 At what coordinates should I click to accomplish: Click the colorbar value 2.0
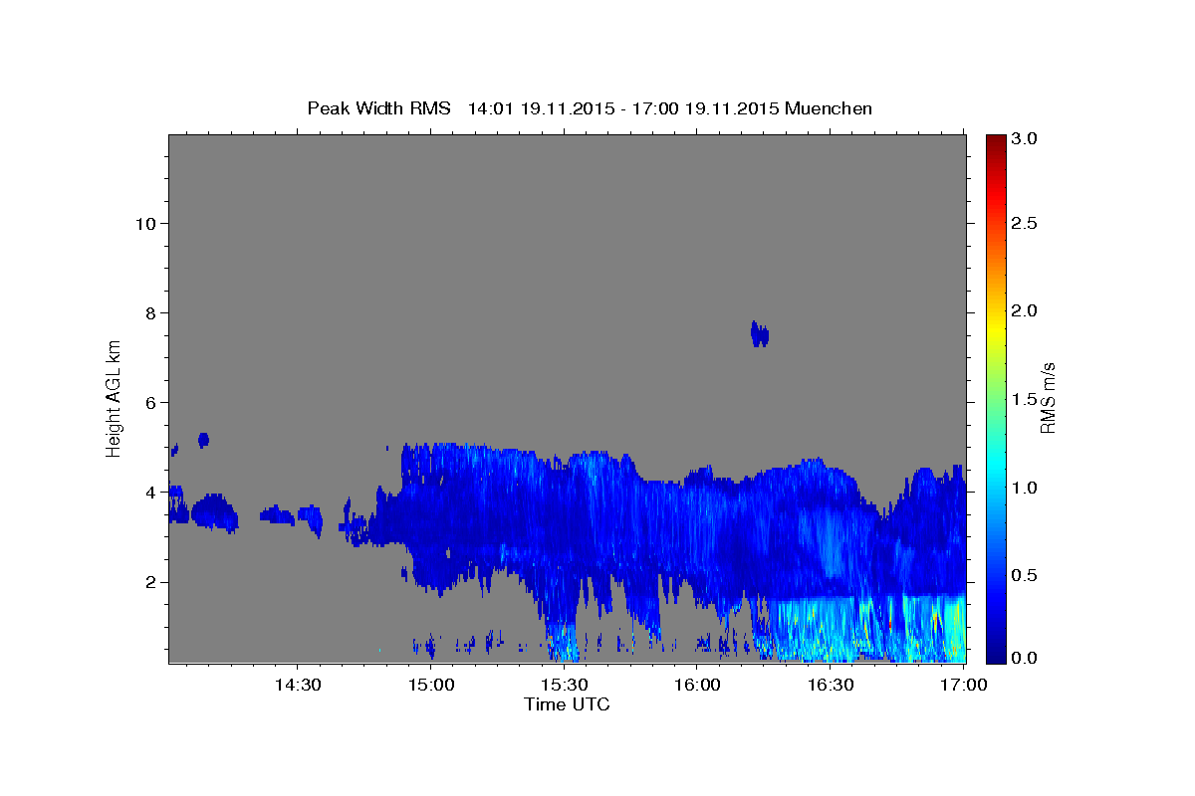coord(1026,310)
